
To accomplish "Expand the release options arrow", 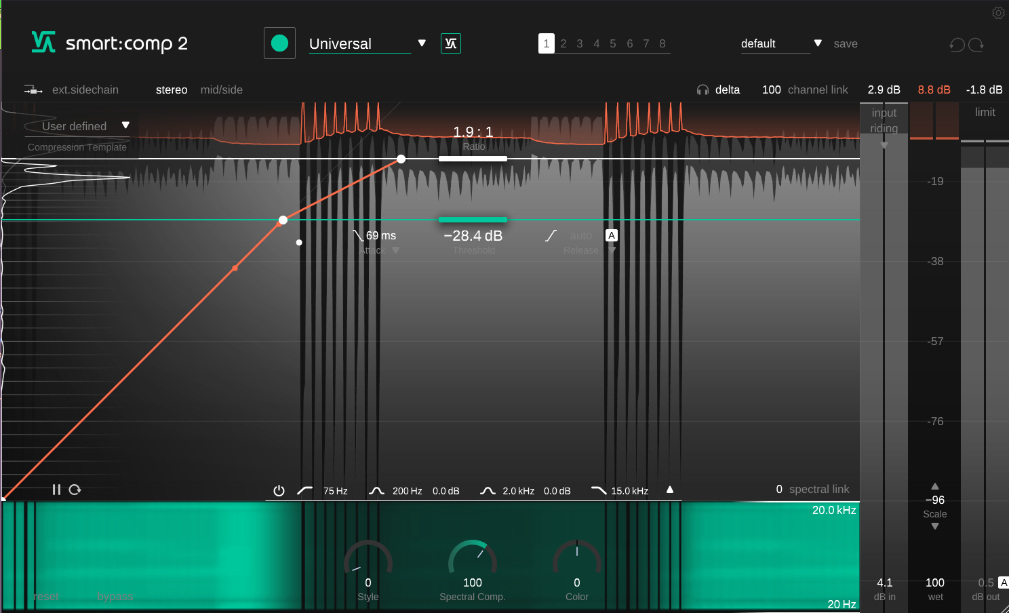I will pyautogui.click(x=612, y=250).
